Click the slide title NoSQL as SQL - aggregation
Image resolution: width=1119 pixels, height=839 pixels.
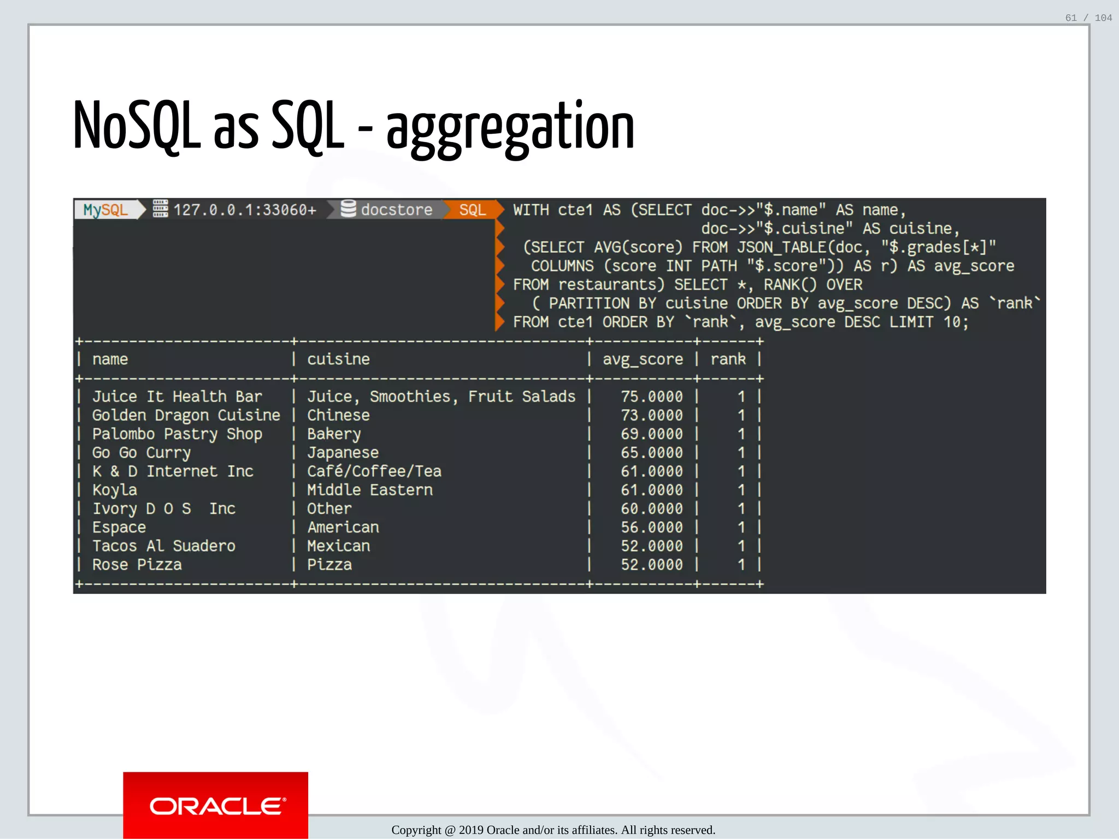pyautogui.click(x=354, y=126)
